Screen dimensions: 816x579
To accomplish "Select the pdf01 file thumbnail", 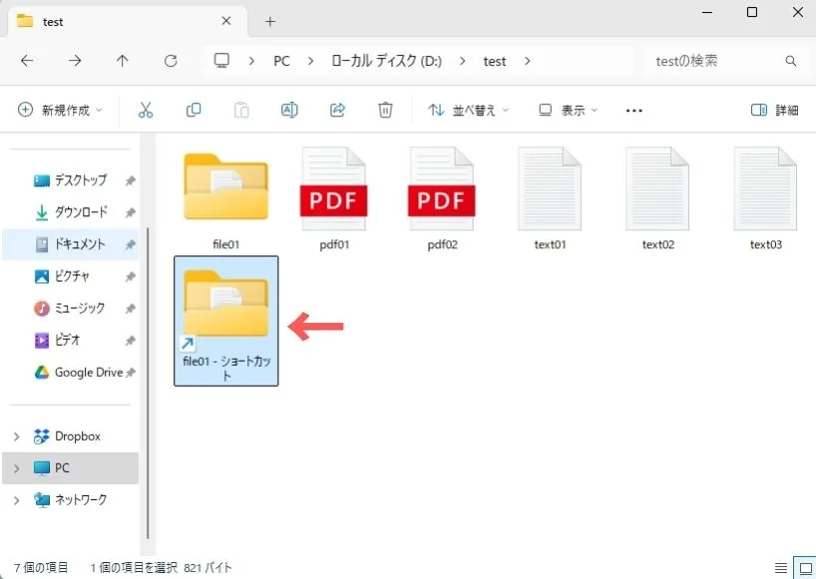I will click(x=334, y=187).
